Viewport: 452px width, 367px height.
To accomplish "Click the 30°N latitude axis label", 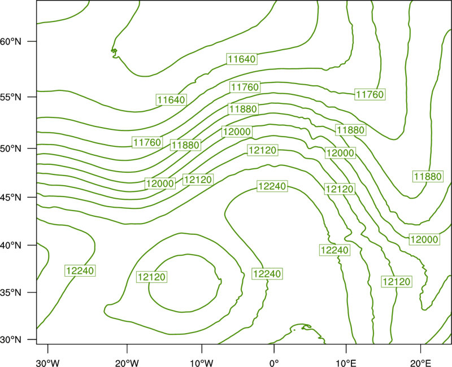I will [11, 340].
